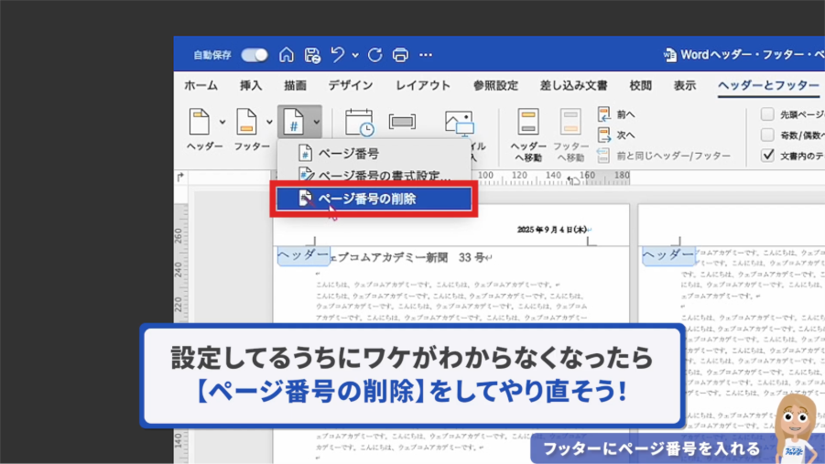Expand the Undo history dropdown arrow
This screenshot has width=825, height=464.
(355, 56)
